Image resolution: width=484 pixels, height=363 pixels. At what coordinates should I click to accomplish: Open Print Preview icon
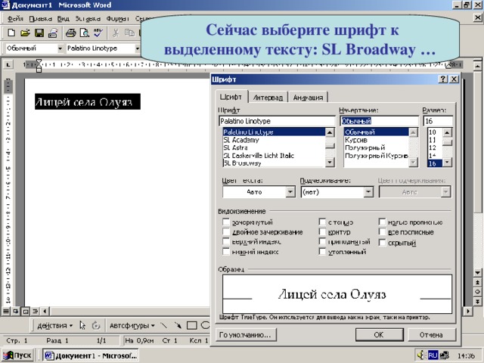click(x=84, y=33)
